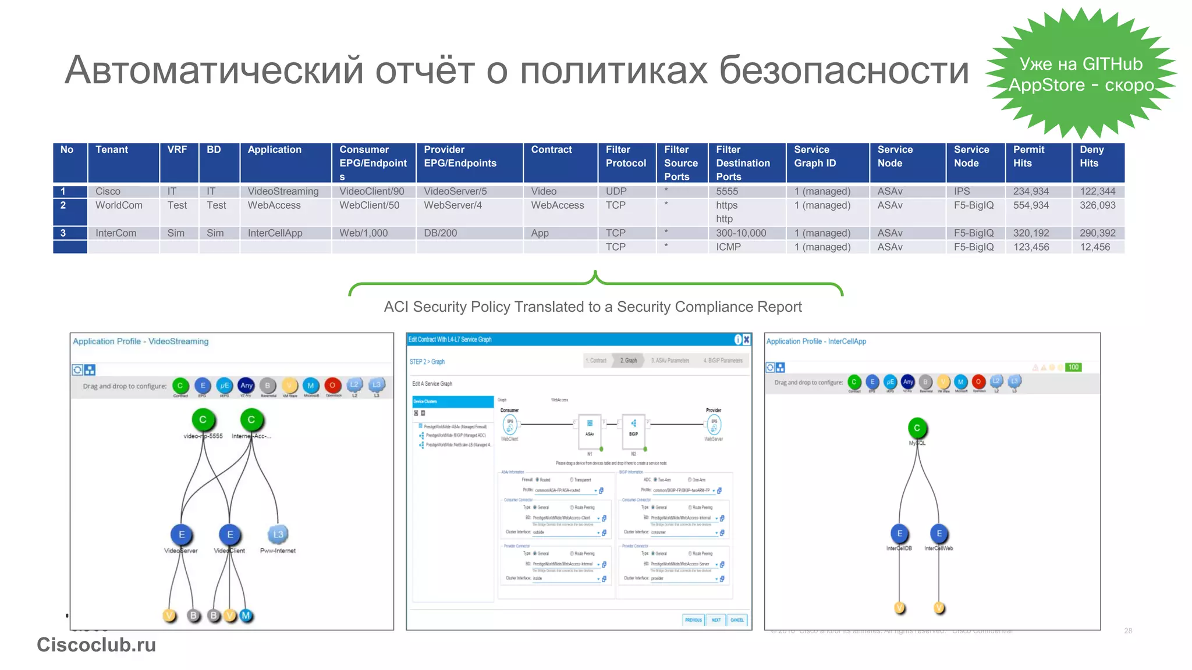The width and height of the screenshot is (1192, 670).
Task: Click layout icon in VideoStreaming profile
Action: [x=90, y=370]
